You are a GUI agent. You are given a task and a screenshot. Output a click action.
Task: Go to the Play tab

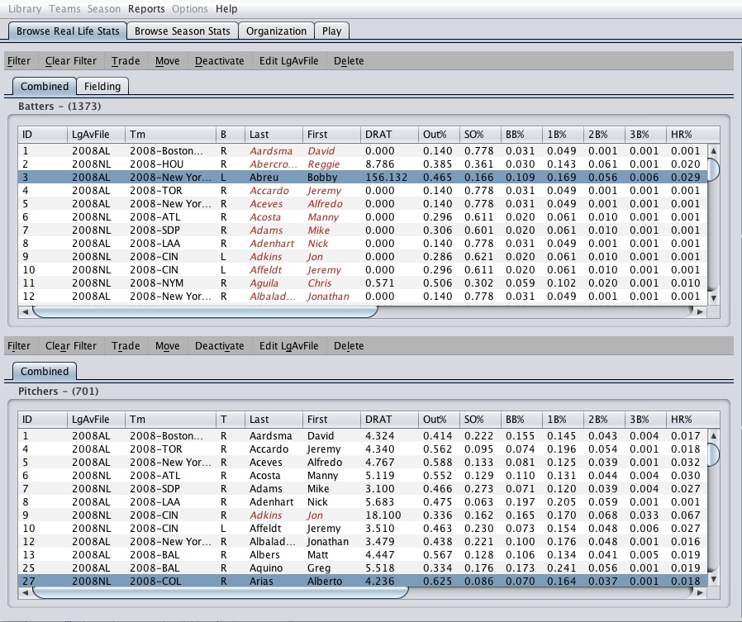[x=331, y=31]
